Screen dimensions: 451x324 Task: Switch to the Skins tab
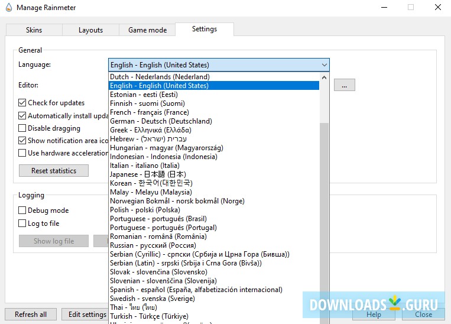click(34, 30)
